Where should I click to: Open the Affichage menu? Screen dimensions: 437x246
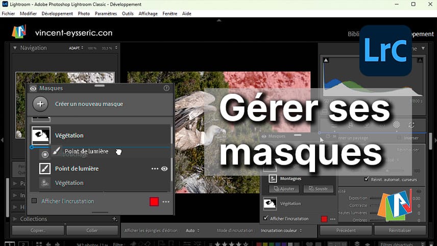(x=148, y=14)
